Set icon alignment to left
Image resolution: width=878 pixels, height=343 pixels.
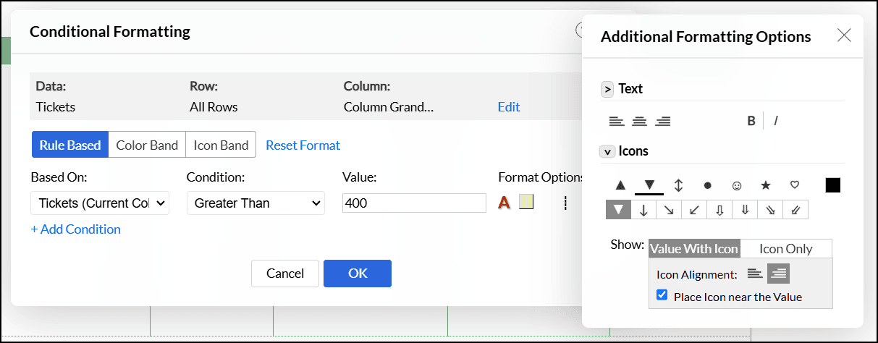point(755,274)
